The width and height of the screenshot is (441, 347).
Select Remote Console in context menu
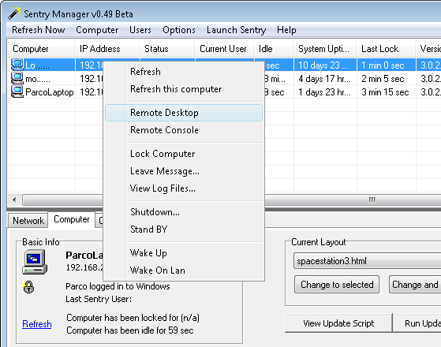[184, 130]
